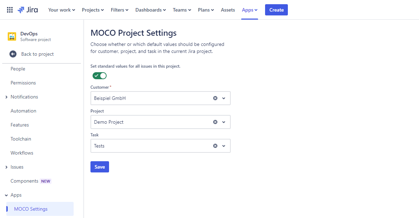
Task: Click the Save button
Action: click(100, 167)
